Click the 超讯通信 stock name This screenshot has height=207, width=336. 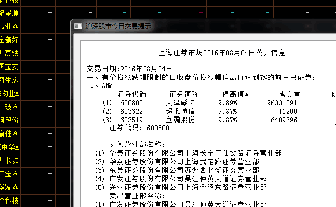point(180,112)
